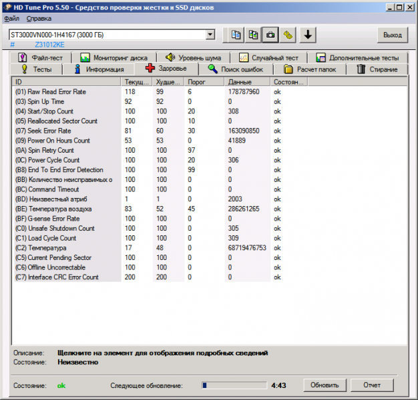Open the Файл menu
418x400 pixels.
(11, 18)
